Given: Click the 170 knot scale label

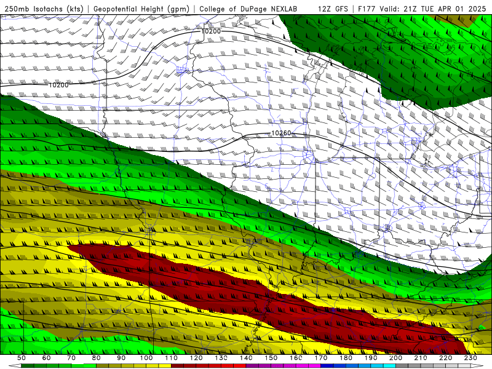Looking at the screenshot, I should [321, 358].
